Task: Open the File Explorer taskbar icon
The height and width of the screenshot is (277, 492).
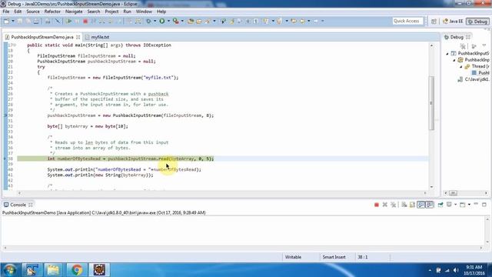Action: [53, 270]
